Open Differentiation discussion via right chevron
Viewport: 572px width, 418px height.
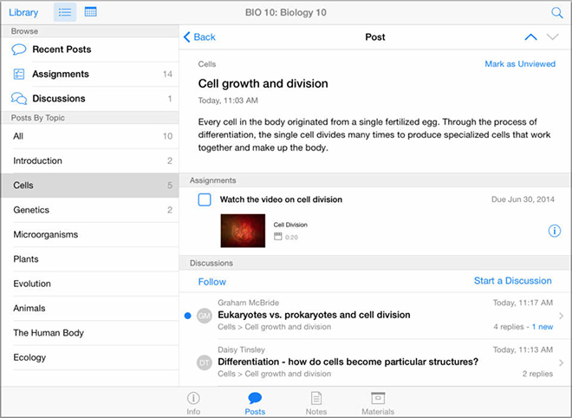(561, 362)
